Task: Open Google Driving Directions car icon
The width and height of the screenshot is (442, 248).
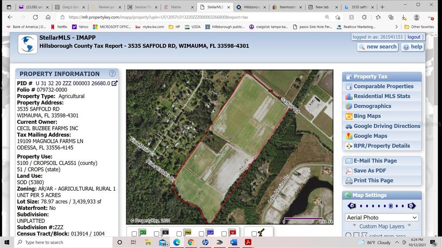Action: [349, 126]
